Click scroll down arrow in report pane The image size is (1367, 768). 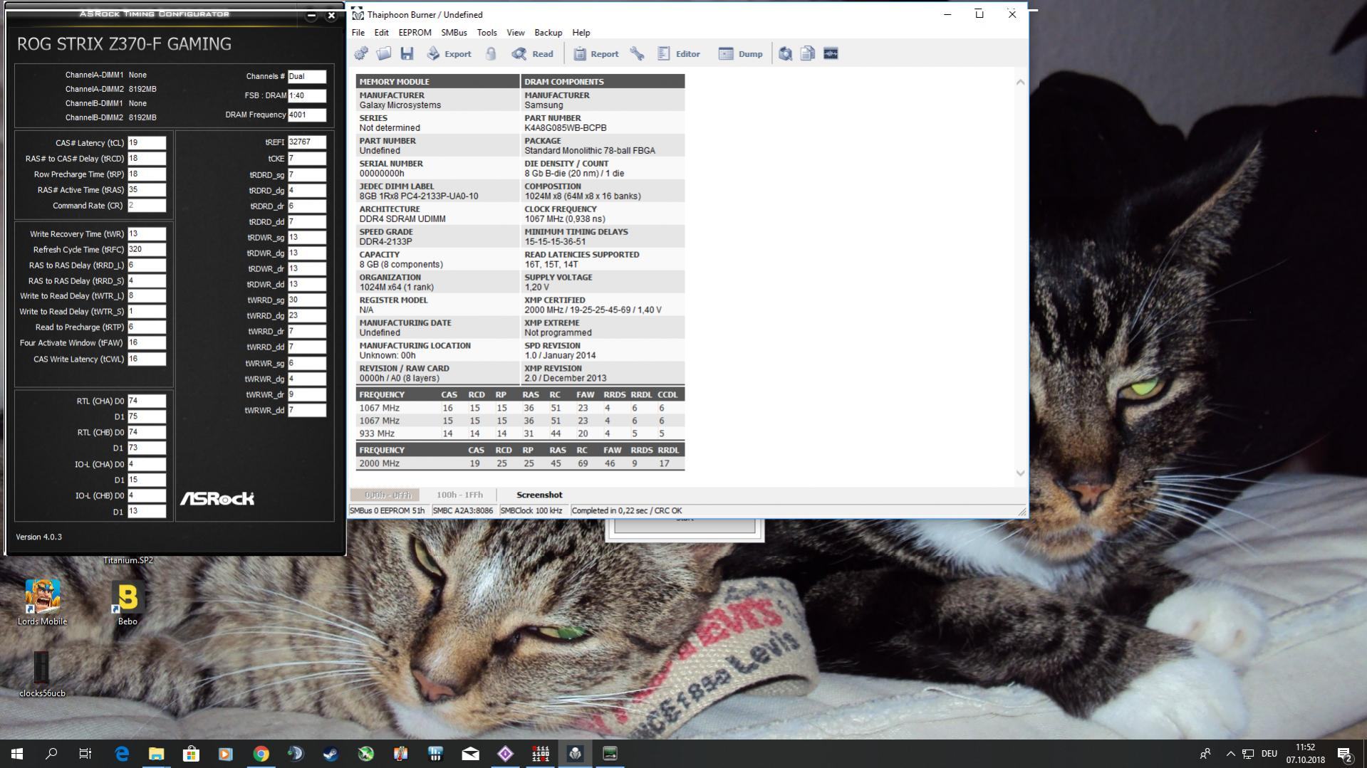click(1020, 473)
